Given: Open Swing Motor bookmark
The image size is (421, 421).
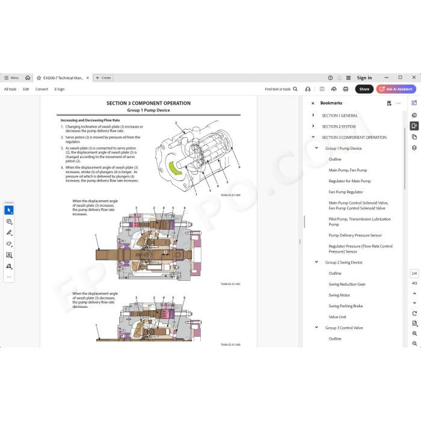Looking at the screenshot, I should pyautogui.click(x=339, y=295).
